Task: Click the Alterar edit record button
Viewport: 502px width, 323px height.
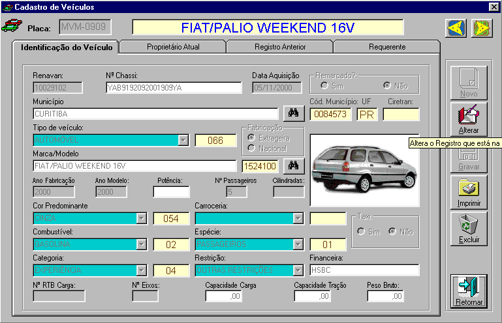Action: tap(469, 119)
